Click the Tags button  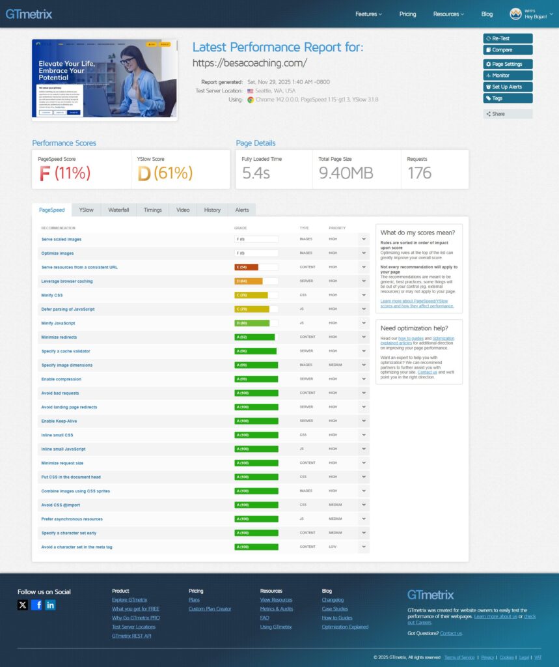(x=508, y=98)
